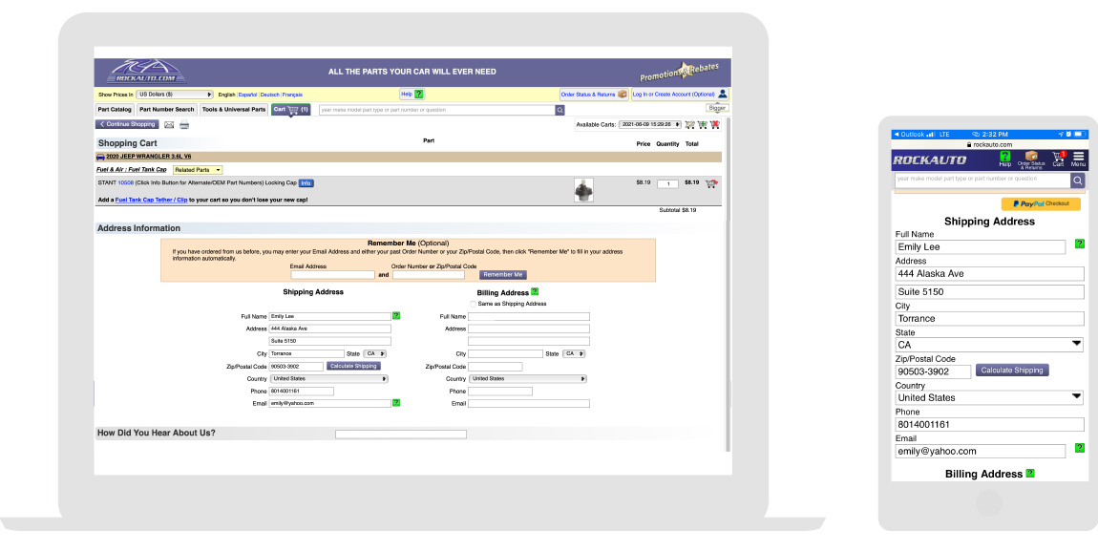Viewport: 1098px width, 552px height.
Task: Tap the green help icon beside mobile Email
Action: (1079, 448)
